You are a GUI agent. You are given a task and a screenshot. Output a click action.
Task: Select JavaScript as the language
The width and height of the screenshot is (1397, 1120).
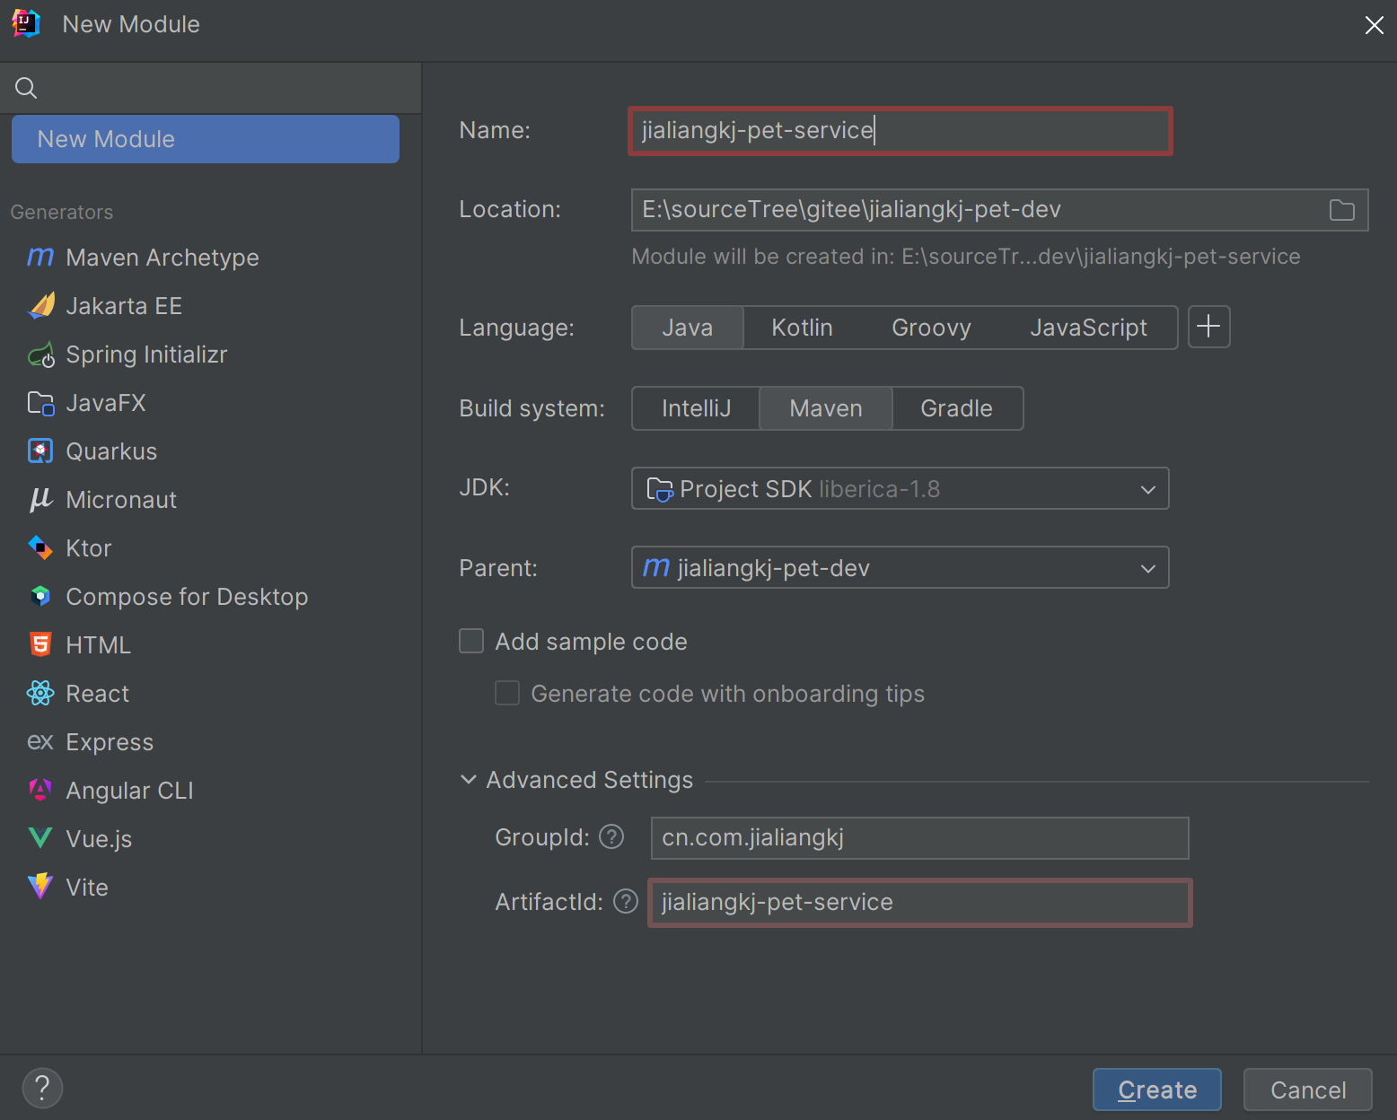point(1088,328)
